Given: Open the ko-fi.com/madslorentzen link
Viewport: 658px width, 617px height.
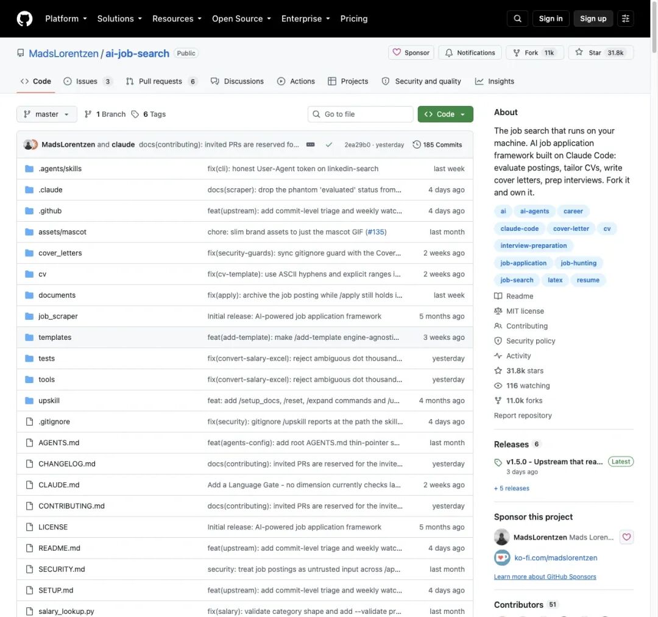Looking at the screenshot, I should tap(556, 558).
